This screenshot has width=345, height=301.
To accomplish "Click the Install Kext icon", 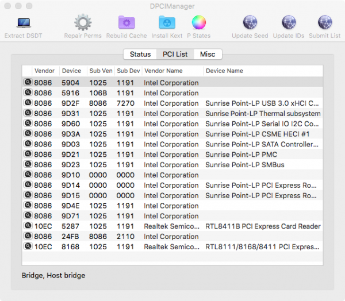I will 167,23.
